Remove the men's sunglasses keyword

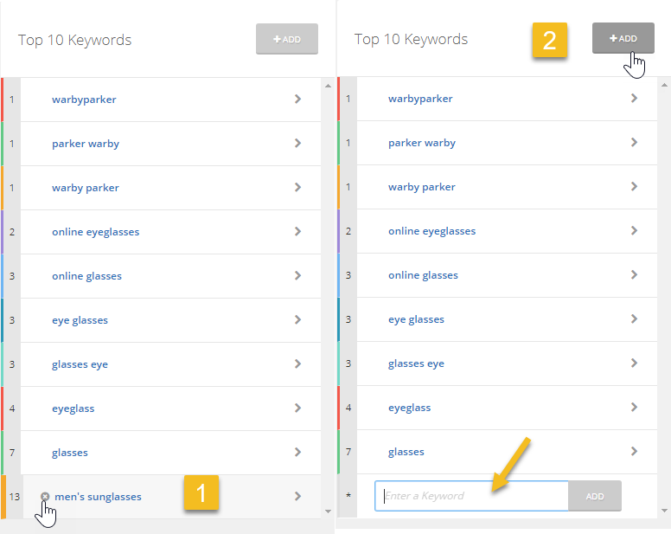coord(45,496)
